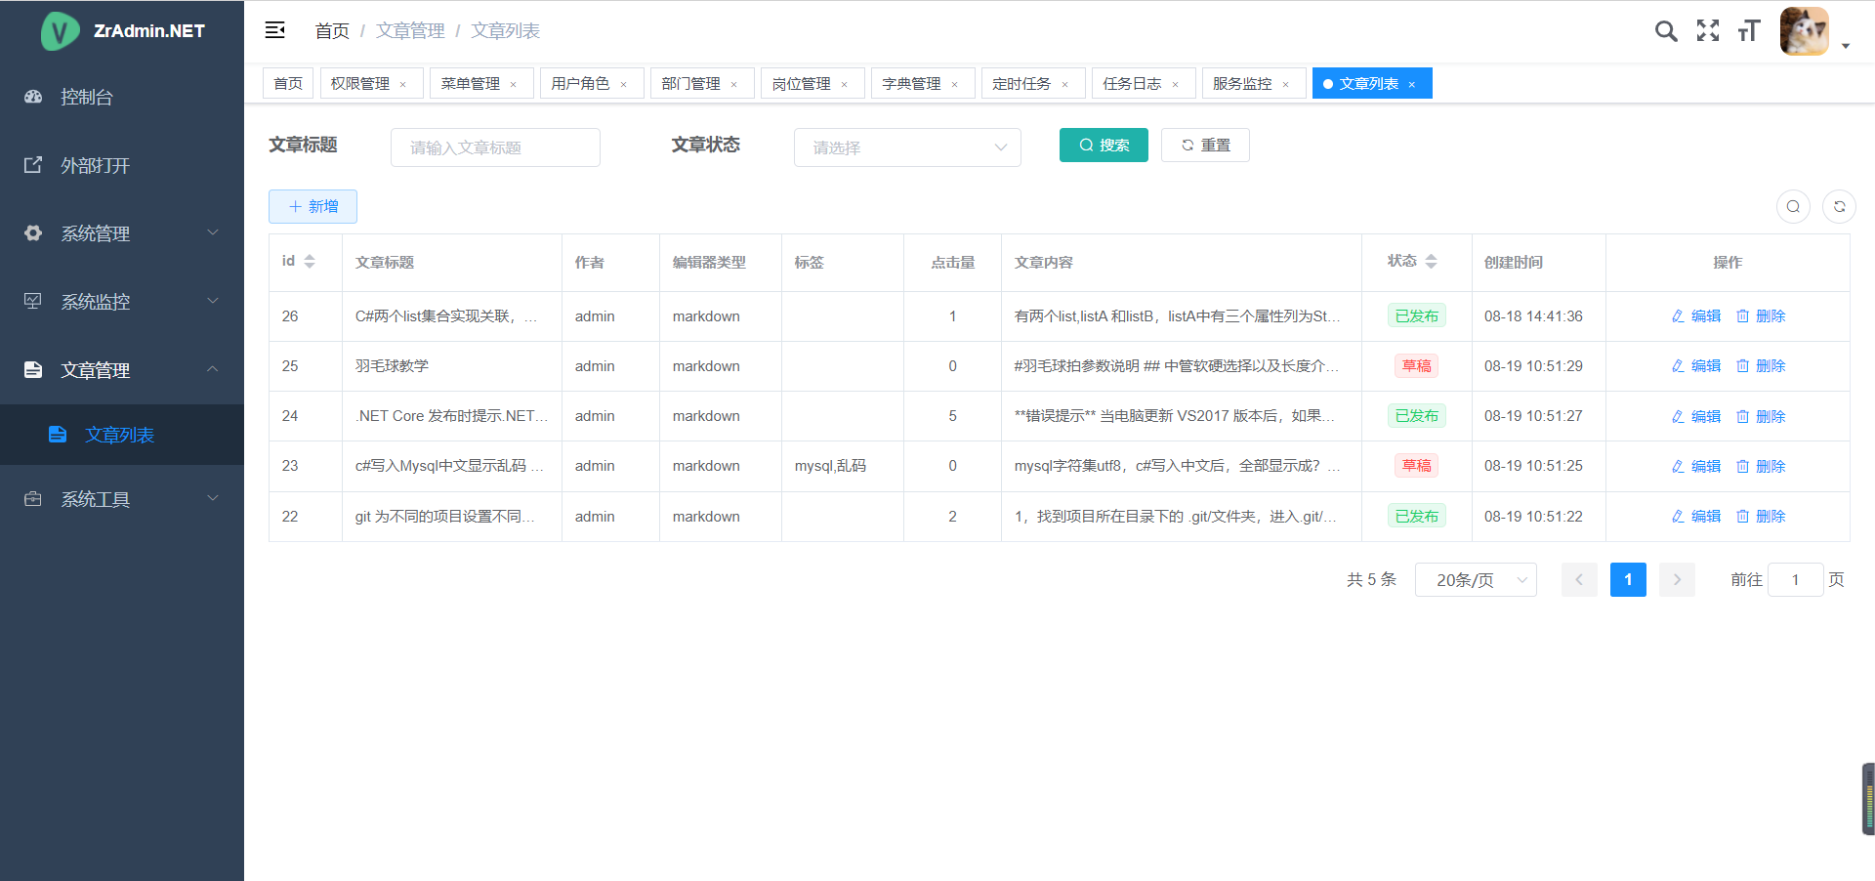Sort table by id column
Viewport: 1875px width, 881px height.
[x=310, y=262]
